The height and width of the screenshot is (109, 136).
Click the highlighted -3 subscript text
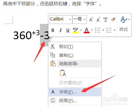coord(45,35)
